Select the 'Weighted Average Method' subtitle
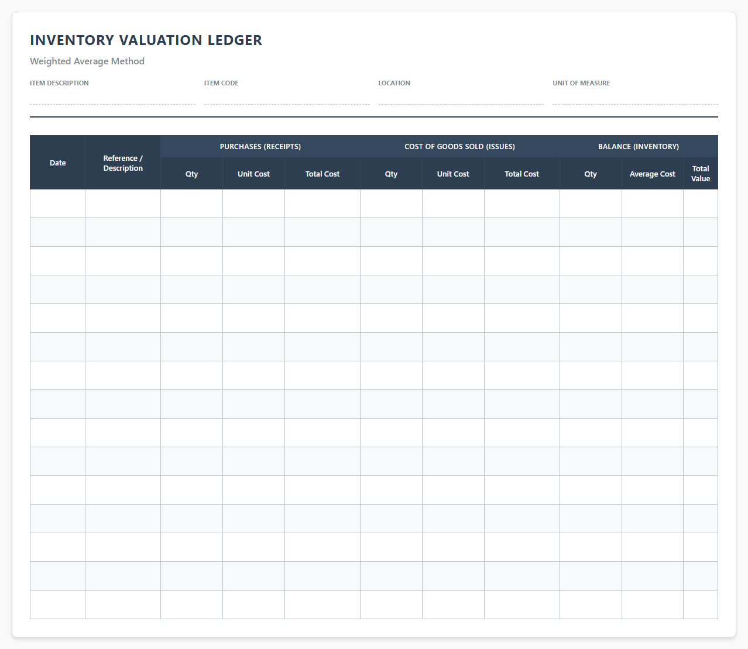 87,61
